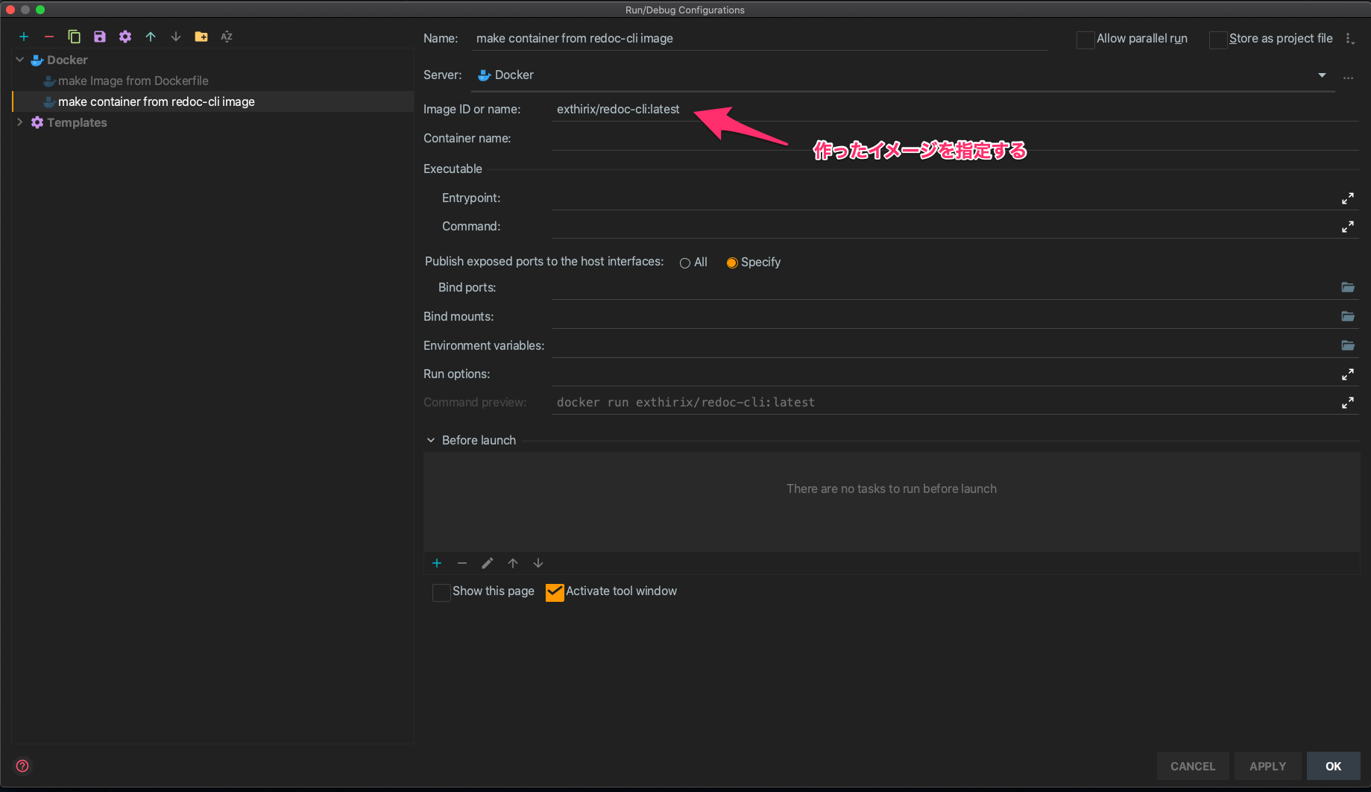Open the help question mark icon

coord(22,766)
